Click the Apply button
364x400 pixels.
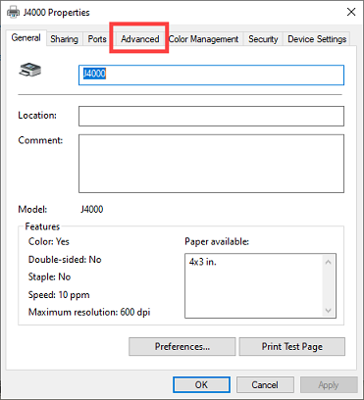pyautogui.click(x=329, y=384)
